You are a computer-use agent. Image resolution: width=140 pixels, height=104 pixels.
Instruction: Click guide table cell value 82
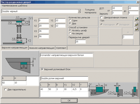[8, 83]
